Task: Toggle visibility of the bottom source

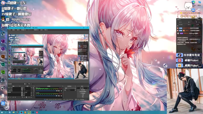Action: 31,96
